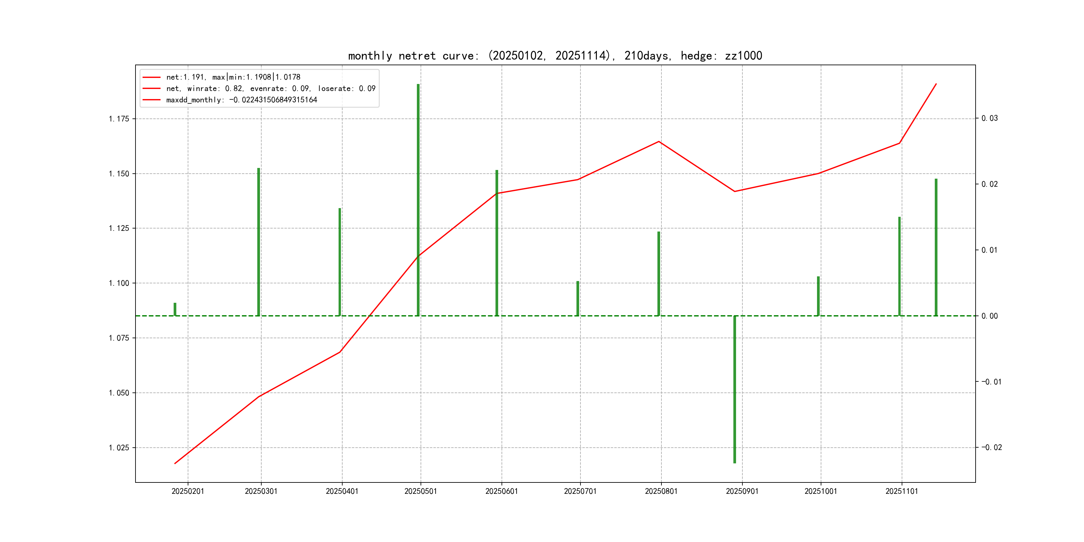Click the red line swatch beside maxdd_monthly

[152, 100]
